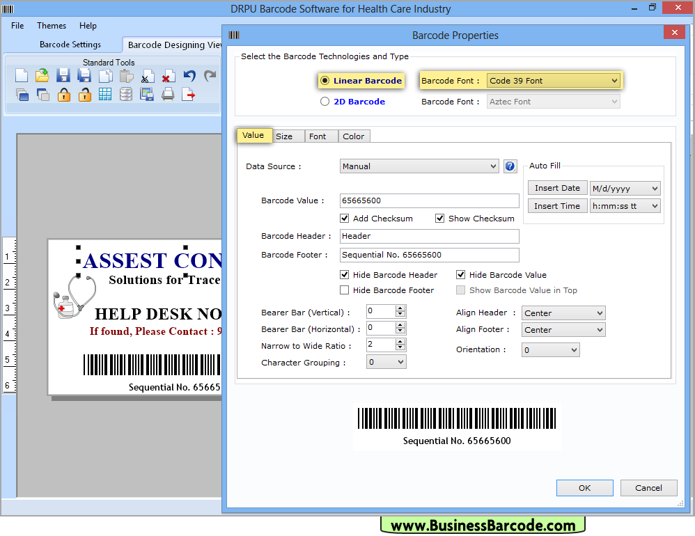Click the export page red-arrow icon
This screenshot has width=695, height=536.
[x=189, y=95]
